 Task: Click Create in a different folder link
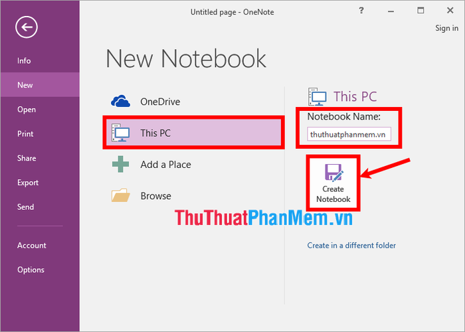(351, 246)
